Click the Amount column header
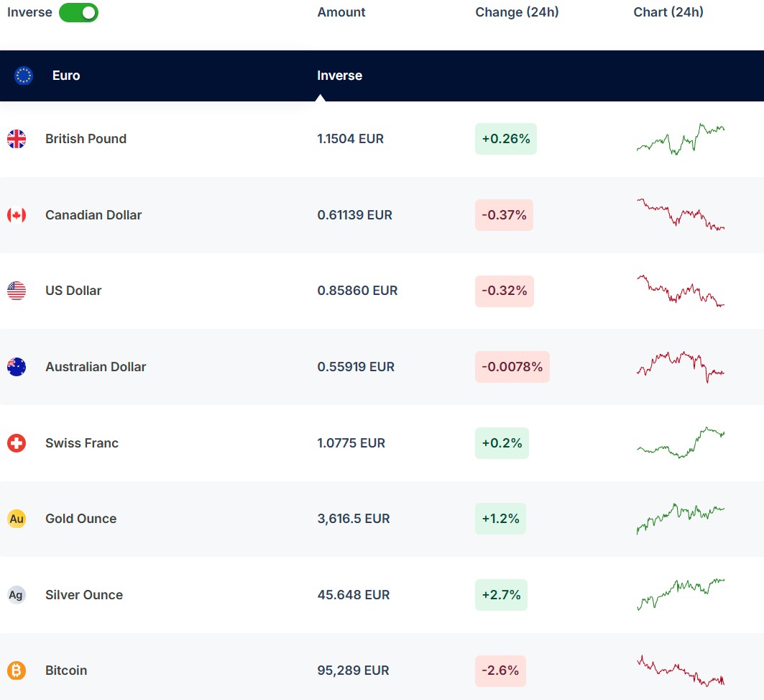The height and width of the screenshot is (700, 764). pyautogui.click(x=341, y=12)
